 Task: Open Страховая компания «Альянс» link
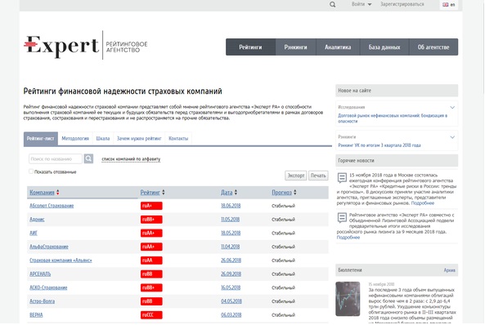pyautogui.click(x=61, y=260)
